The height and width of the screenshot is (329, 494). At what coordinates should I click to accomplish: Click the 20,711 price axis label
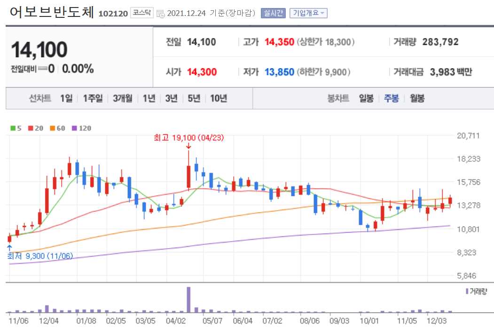(x=469, y=135)
